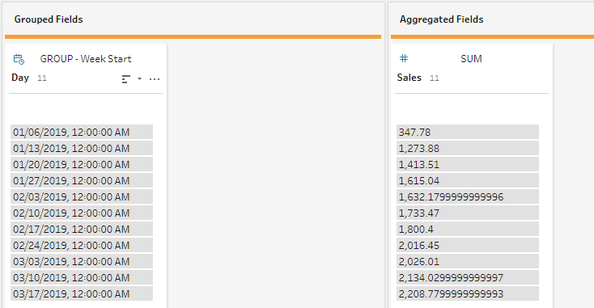Open the sort dropdown arrow on Day field

[139, 78]
